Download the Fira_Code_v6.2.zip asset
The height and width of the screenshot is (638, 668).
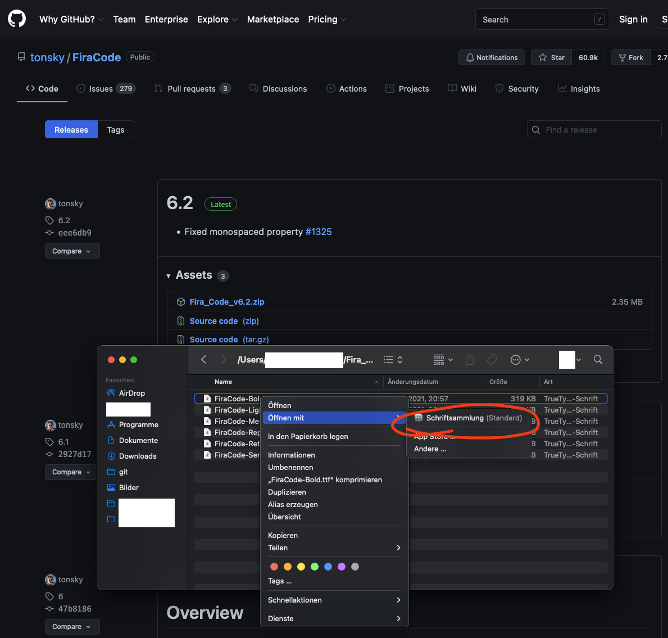226,302
